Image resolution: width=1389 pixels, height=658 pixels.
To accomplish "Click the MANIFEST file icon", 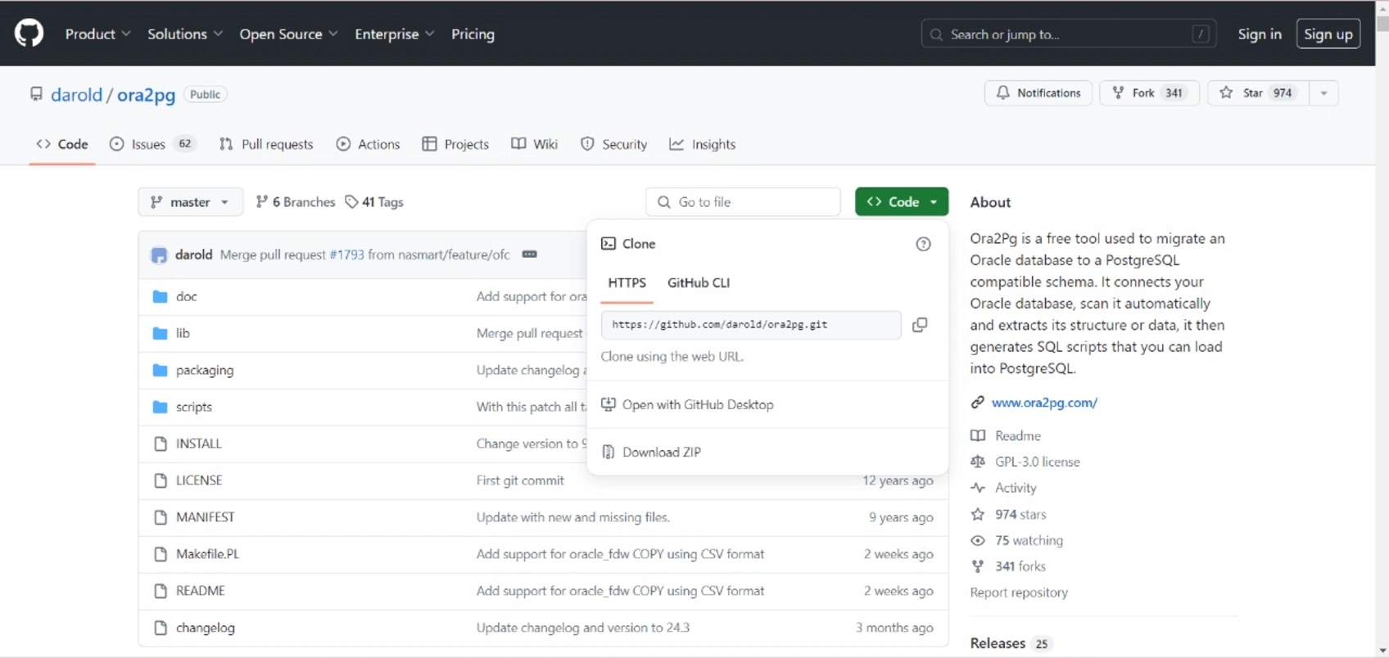I will coord(161,517).
